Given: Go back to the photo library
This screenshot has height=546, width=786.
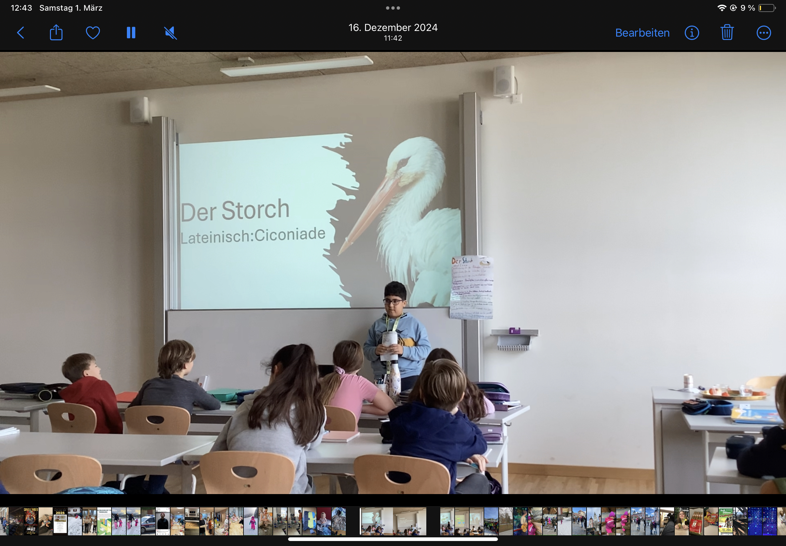Looking at the screenshot, I should point(21,33).
